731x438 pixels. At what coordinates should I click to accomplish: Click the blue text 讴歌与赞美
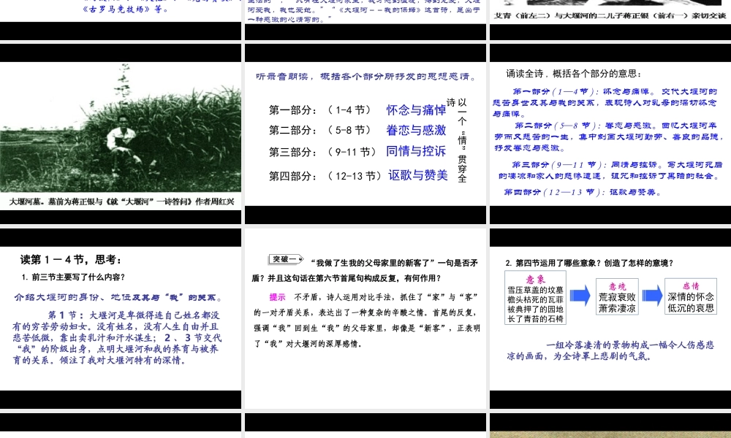(417, 175)
